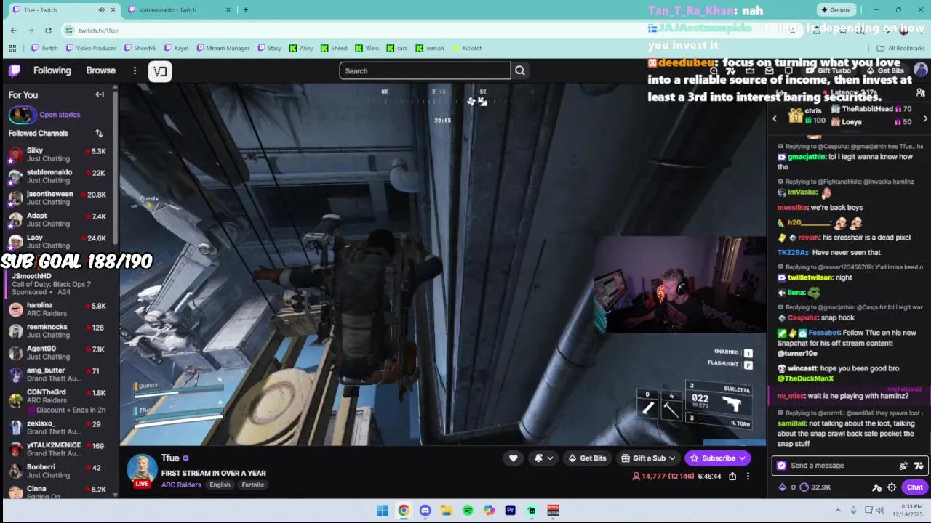This screenshot has width=931, height=523.
Task: Open the chat identity badge icon
Action: click(x=781, y=466)
